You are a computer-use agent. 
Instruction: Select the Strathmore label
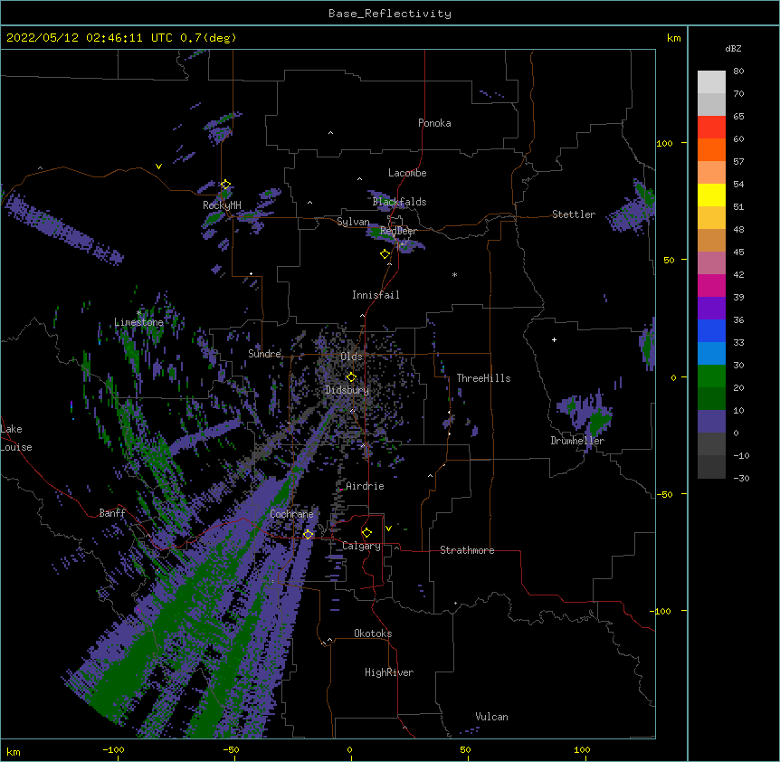(x=467, y=550)
